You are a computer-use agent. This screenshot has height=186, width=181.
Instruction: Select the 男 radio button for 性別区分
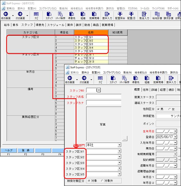[158, 109]
